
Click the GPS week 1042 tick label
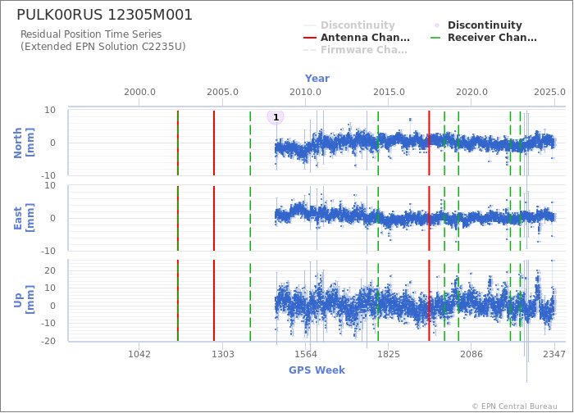(x=139, y=354)
